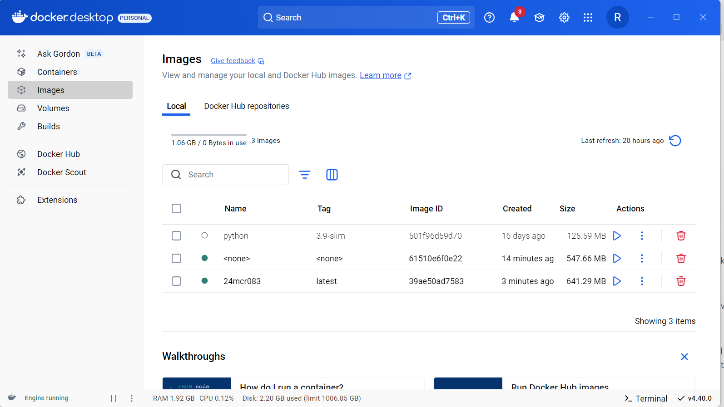Select all images with header checkbox
The image size is (724, 407).
[x=177, y=209]
